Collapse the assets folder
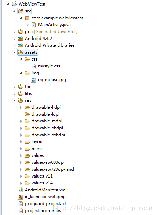 [14, 52]
